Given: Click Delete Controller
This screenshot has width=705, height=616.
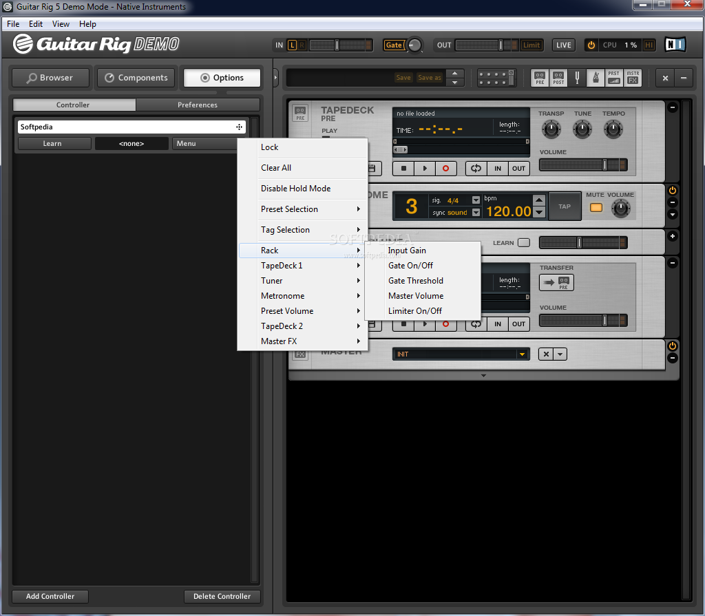Looking at the screenshot, I should coord(222,596).
